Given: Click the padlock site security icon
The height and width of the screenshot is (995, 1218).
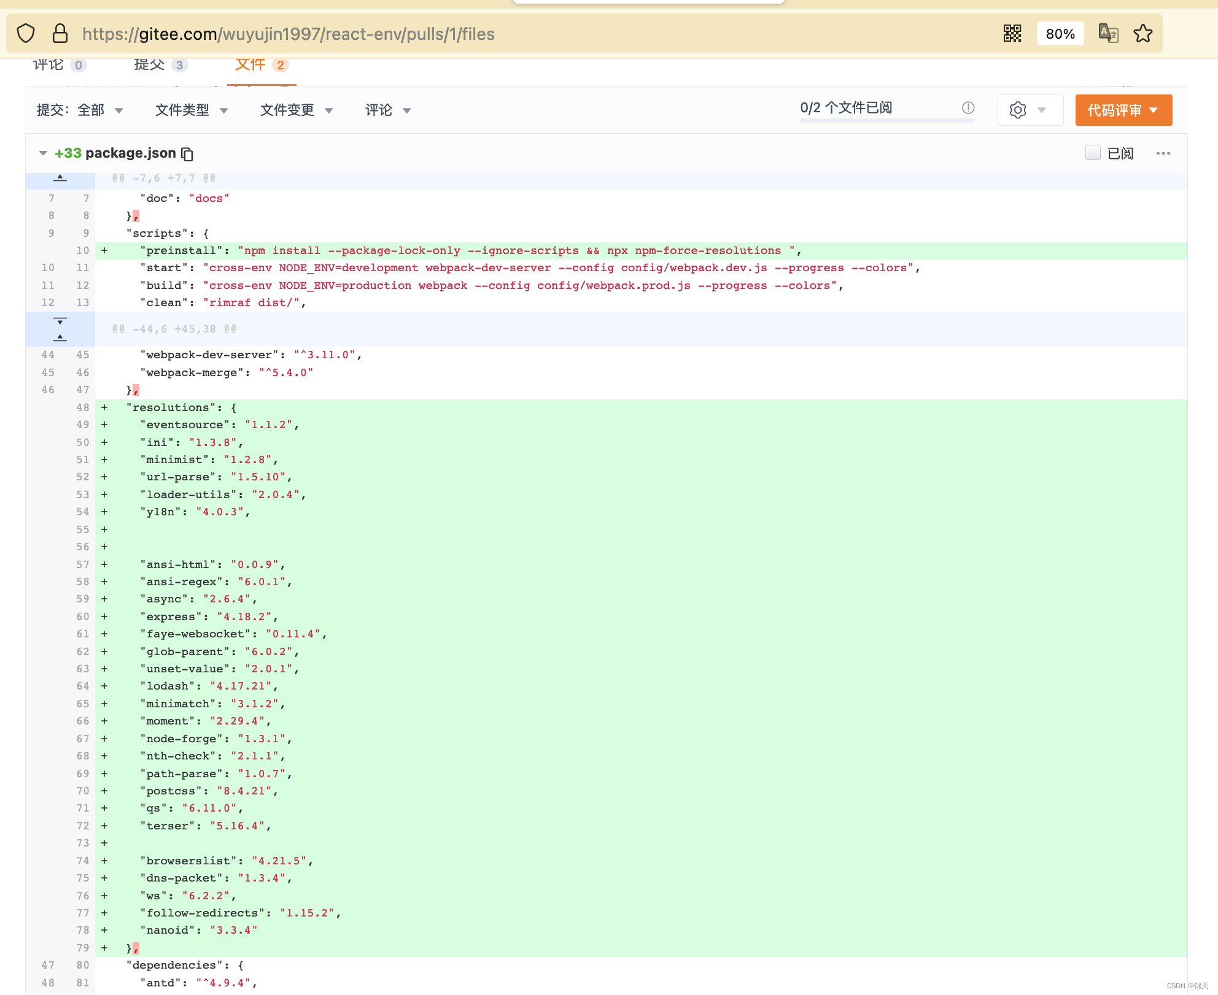Looking at the screenshot, I should click(60, 34).
